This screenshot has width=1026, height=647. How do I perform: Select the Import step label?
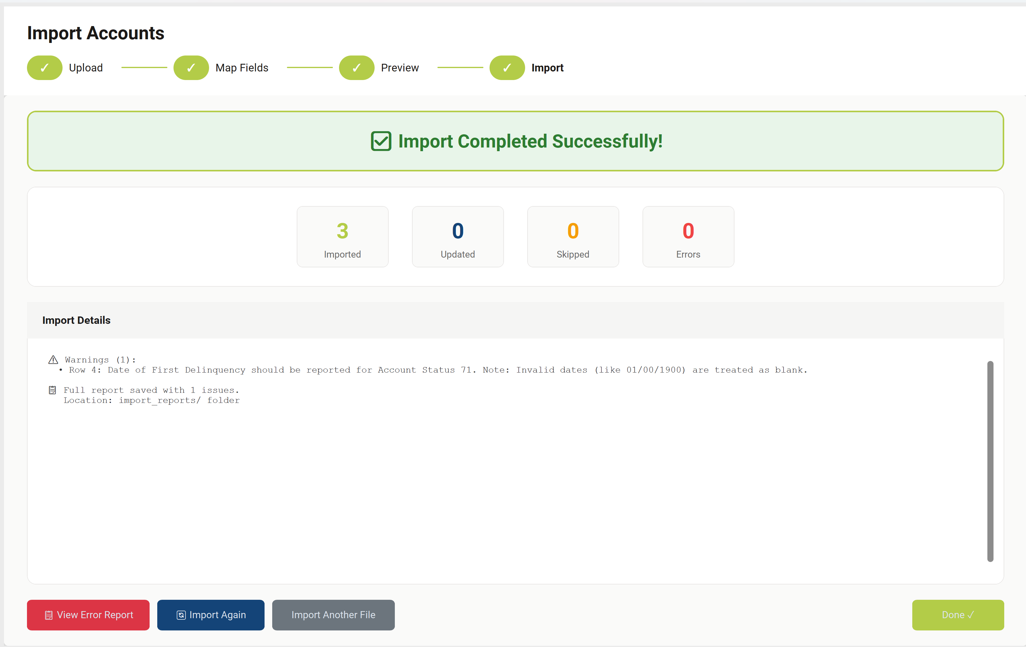tap(547, 68)
